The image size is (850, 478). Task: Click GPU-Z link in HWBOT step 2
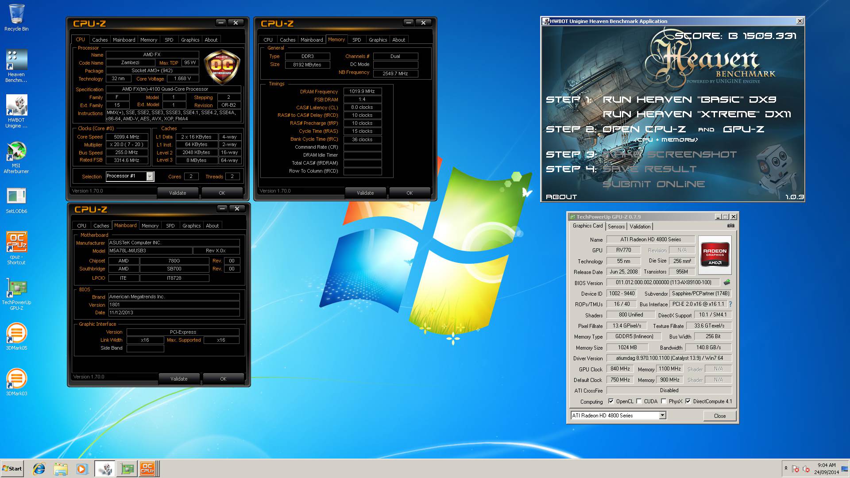(743, 129)
